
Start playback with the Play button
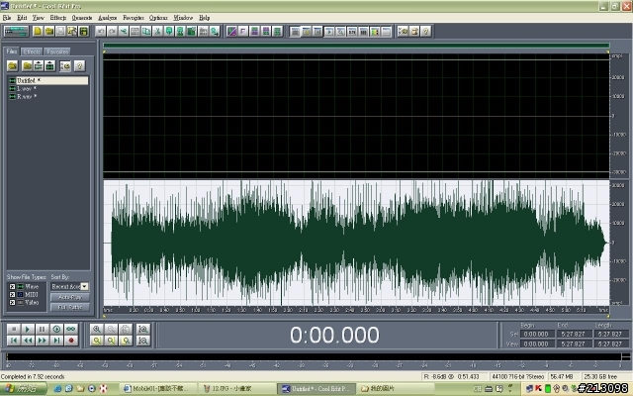[28, 329]
